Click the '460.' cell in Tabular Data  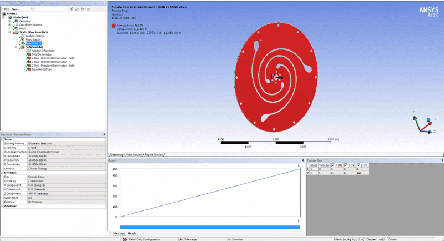click(362, 173)
